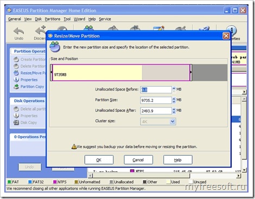Close the Resize/Move Partition dialog
This screenshot has height=199, width=255.
[226, 36]
